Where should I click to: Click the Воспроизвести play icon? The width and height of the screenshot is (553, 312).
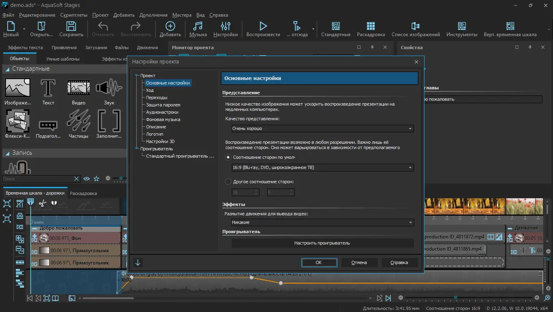click(x=263, y=26)
